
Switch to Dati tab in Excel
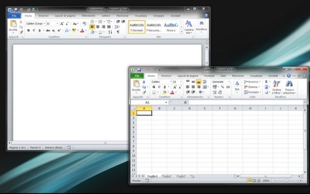coord(223,76)
